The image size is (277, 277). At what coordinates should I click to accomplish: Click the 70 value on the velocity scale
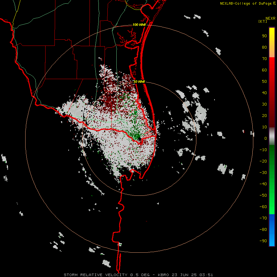pos(264,59)
